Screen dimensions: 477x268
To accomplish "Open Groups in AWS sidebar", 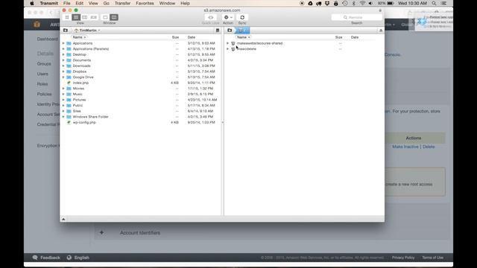I will tap(44, 64).
